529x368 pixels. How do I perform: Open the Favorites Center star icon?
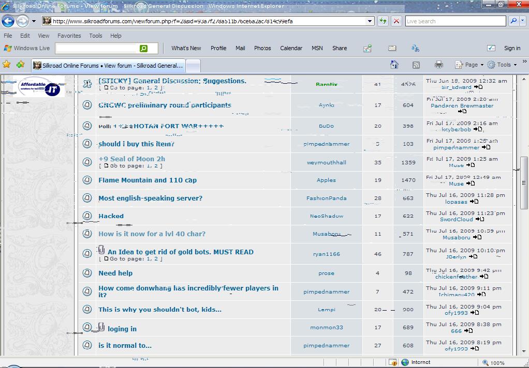(7, 65)
